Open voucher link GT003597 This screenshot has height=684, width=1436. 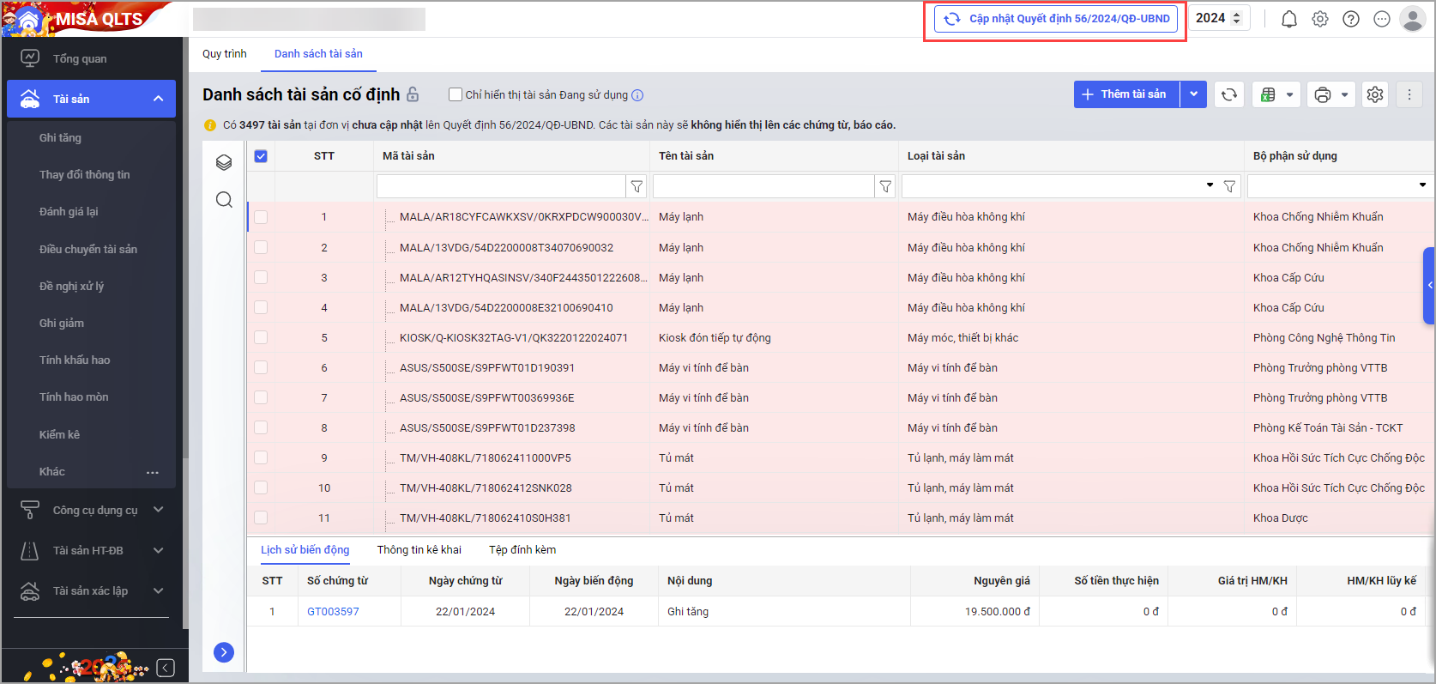pos(333,612)
